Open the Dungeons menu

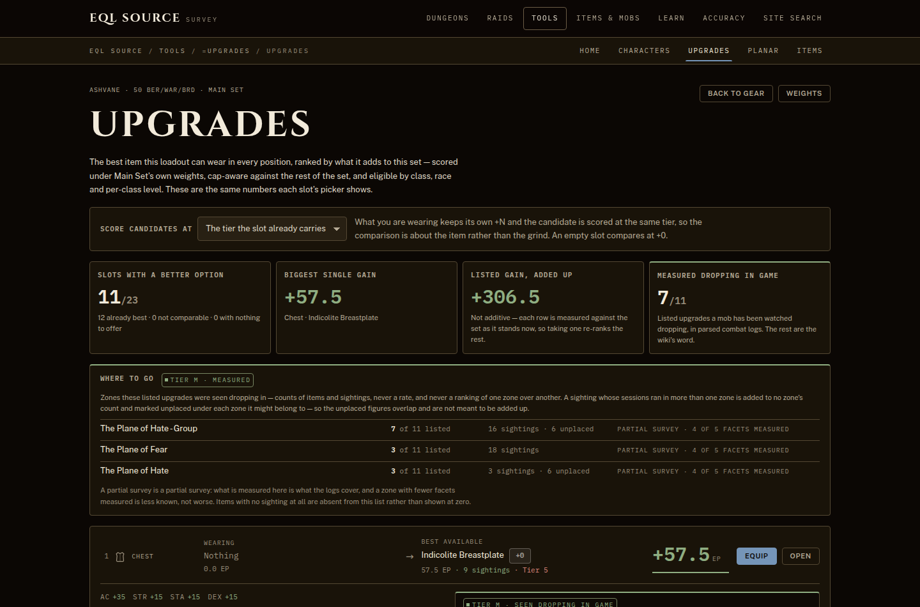click(447, 19)
